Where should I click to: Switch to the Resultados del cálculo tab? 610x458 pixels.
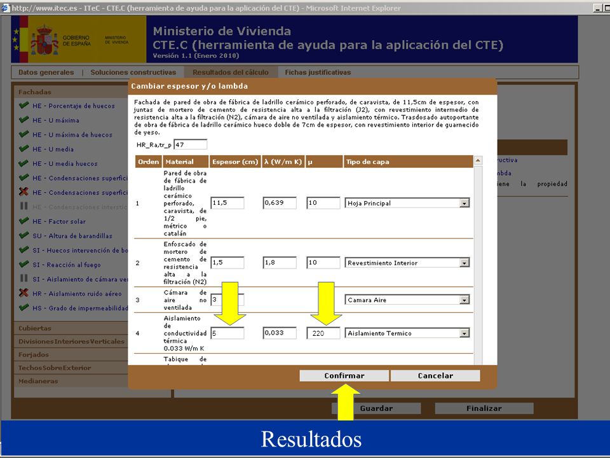(x=230, y=72)
